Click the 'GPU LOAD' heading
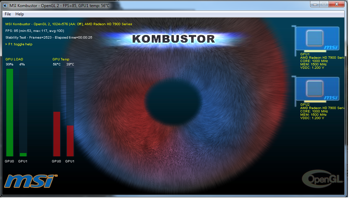Viewport: 352px width, 200px height. tap(14, 59)
